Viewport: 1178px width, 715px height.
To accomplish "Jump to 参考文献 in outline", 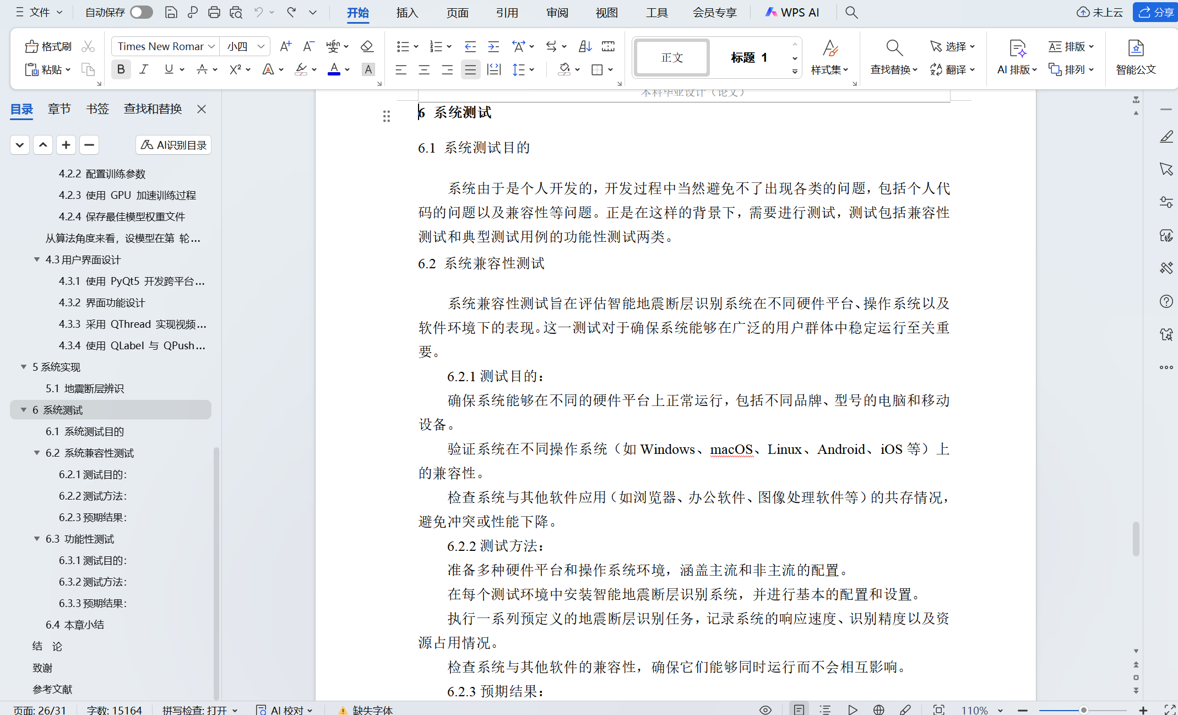I will (x=52, y=689).
